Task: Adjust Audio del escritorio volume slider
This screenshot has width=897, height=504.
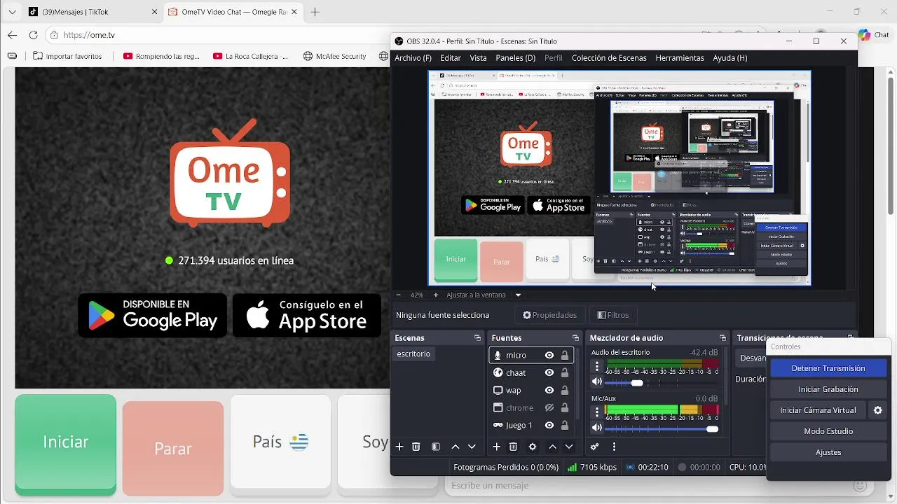Action: (x=636, y=383)
